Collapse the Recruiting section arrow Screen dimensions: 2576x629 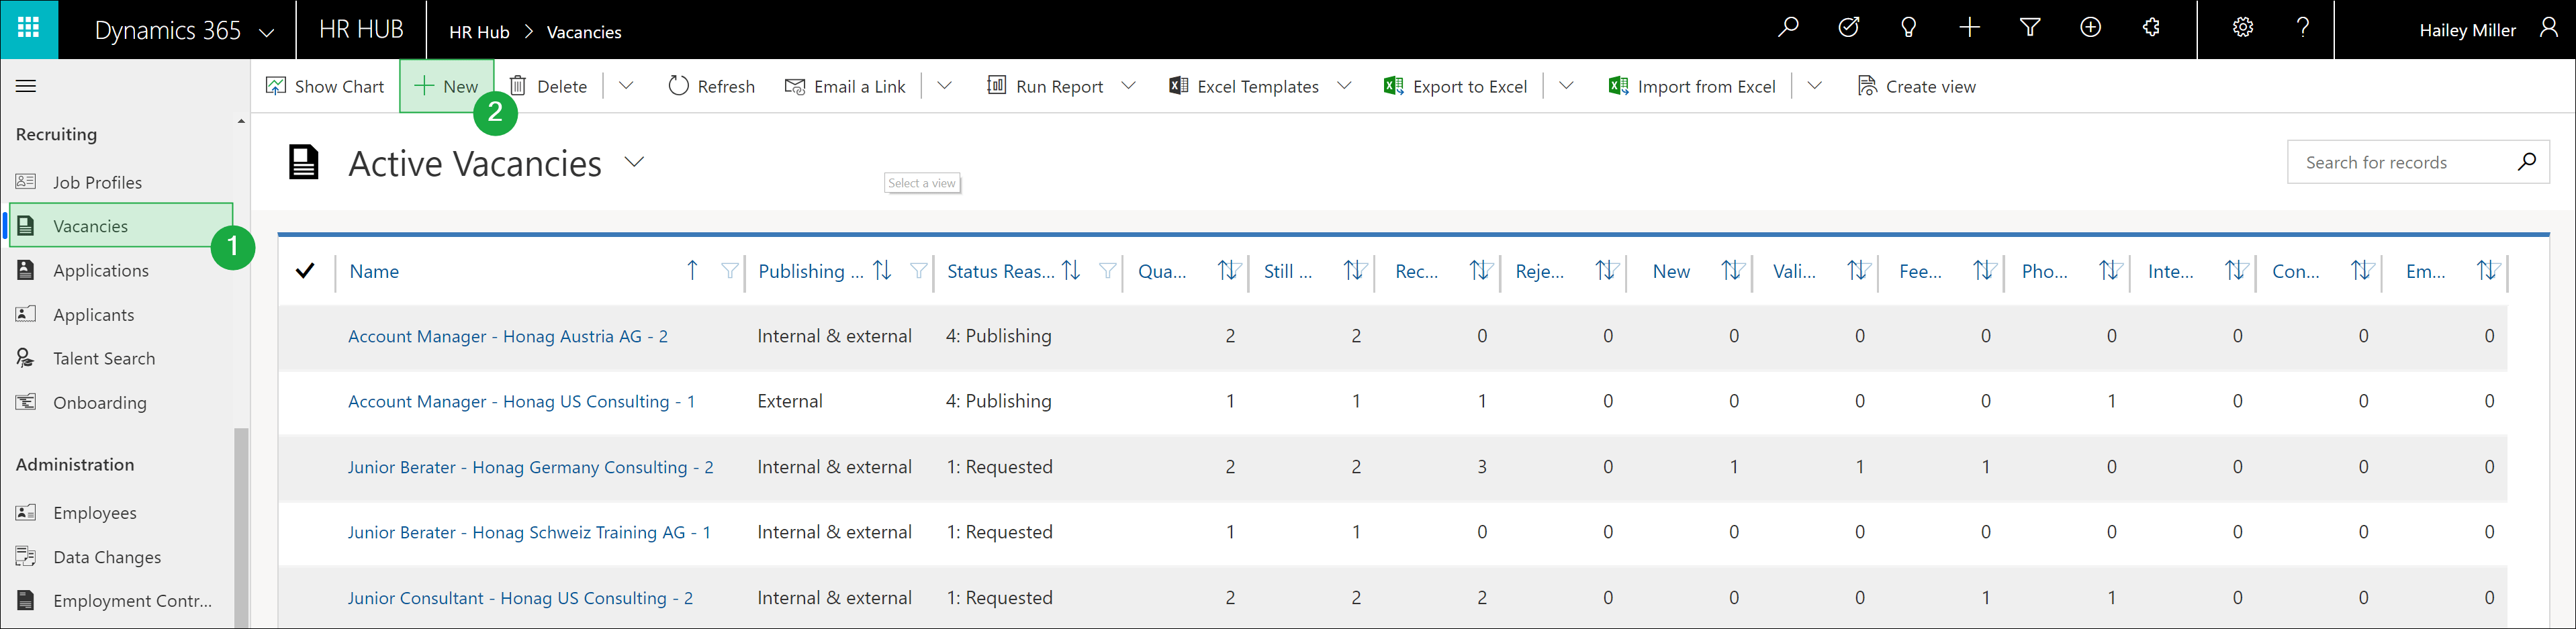coord(241,121)
